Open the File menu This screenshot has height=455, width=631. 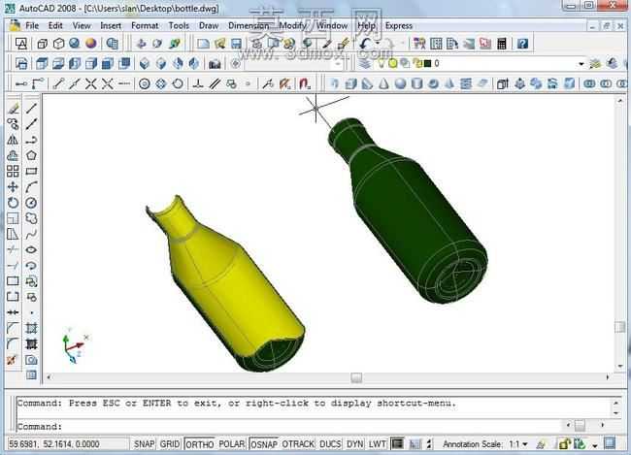(32, 26)
